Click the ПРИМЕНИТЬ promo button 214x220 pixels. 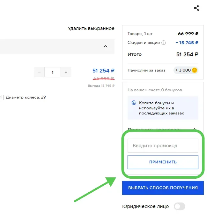pyautogui.click(x=163, y=162)
